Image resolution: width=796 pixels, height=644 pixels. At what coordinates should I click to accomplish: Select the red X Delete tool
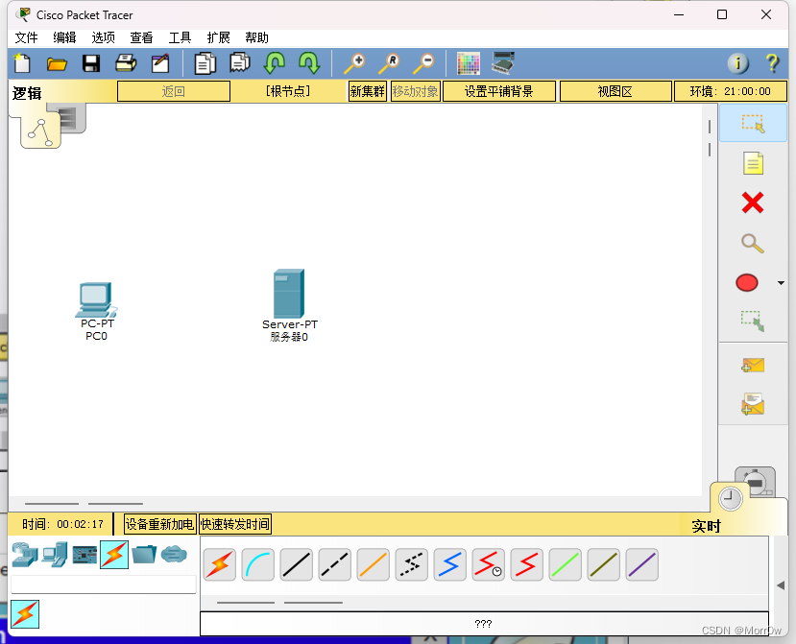tap(753, 203)
